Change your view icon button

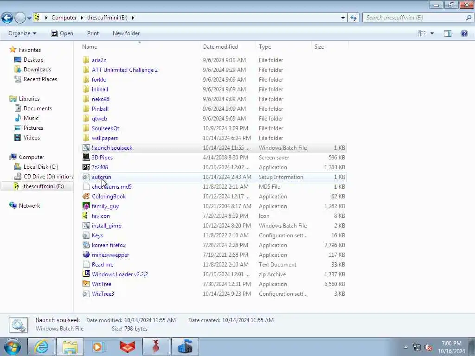pyautogui.click(x=422, y=33)
